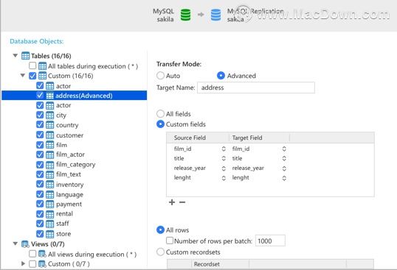
Task: Toggle Number of rows per batch checkbox
Action: (170, 241)
